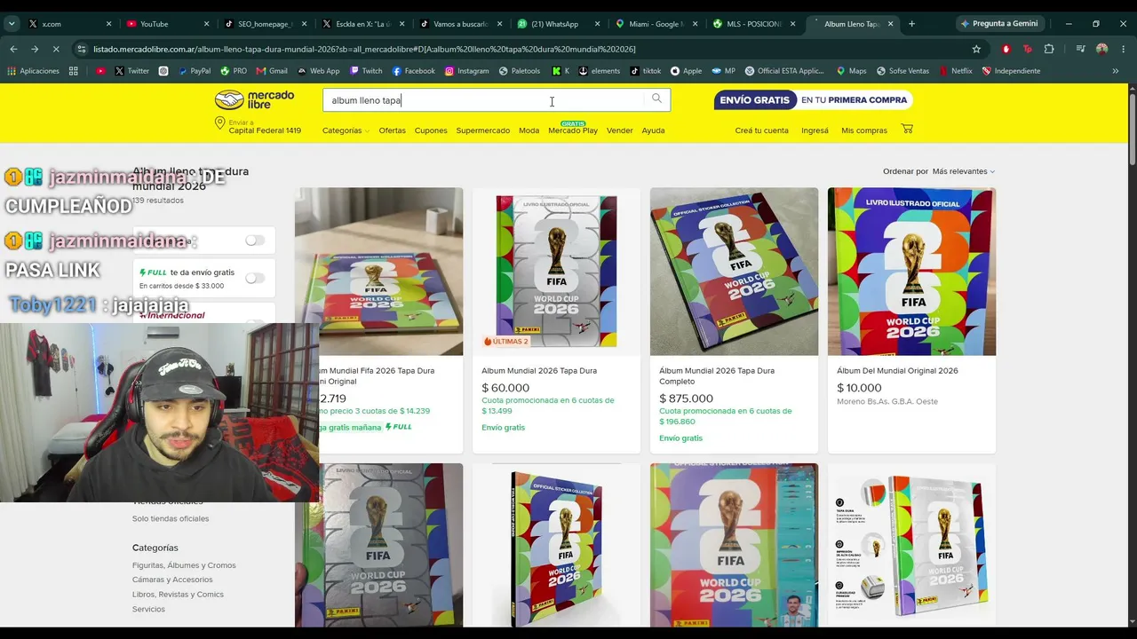Toggle the first filter switch above FULL
The image size is (1137, 639).
click(x=255, y=241)
